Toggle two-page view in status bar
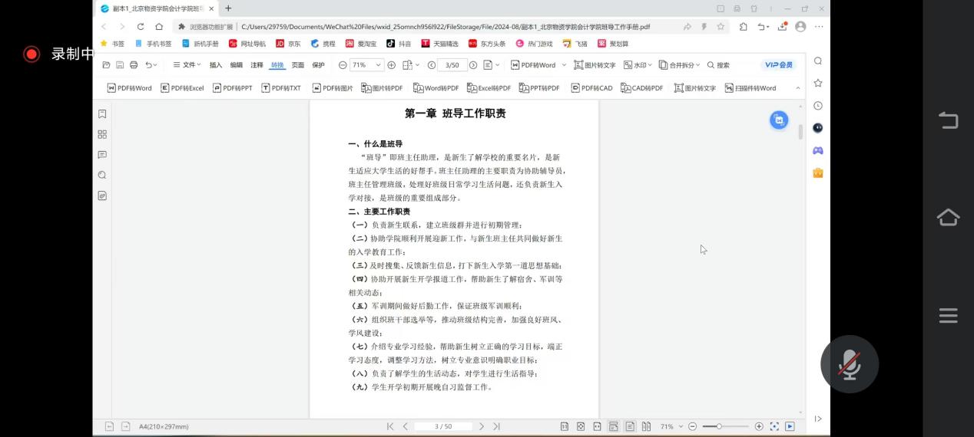Screen dimensions: 974x437 click(x=646, y=426)
